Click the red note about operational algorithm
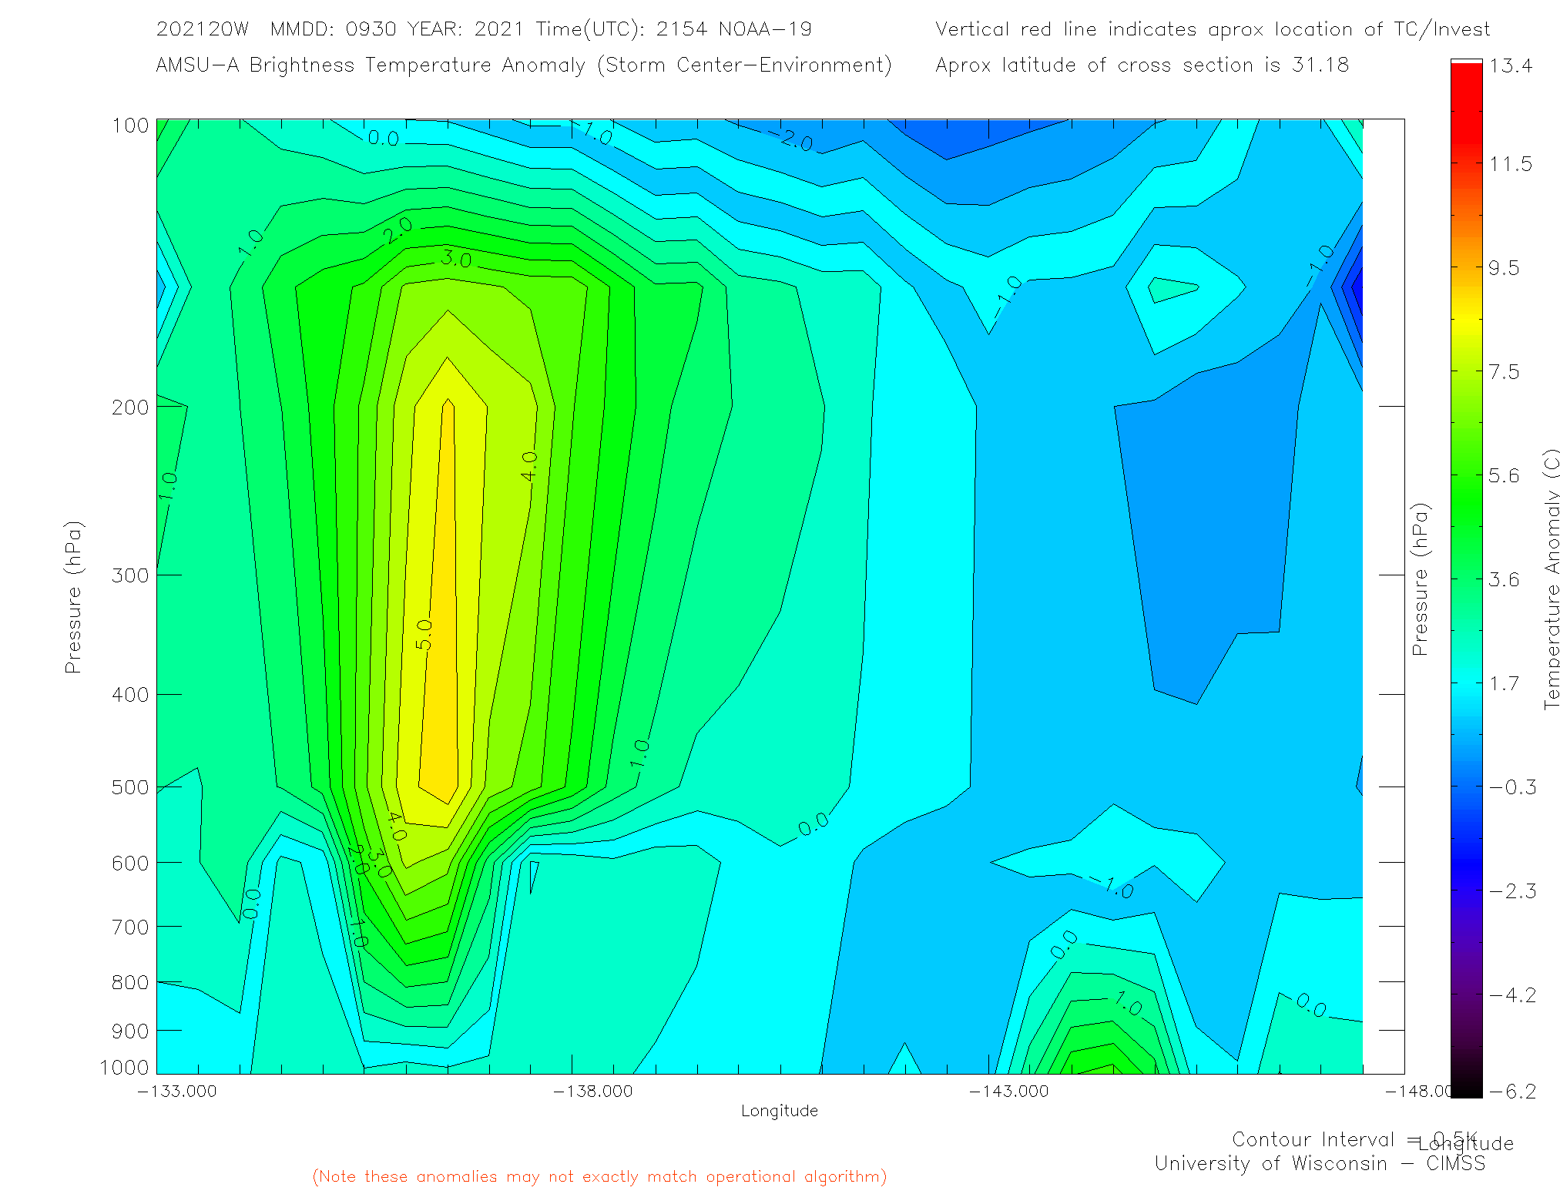1560x1194 pixels. coord(599,1176)
